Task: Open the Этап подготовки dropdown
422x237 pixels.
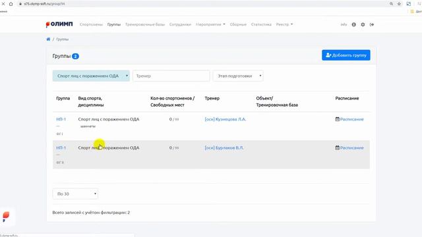Action: (238, 76)
